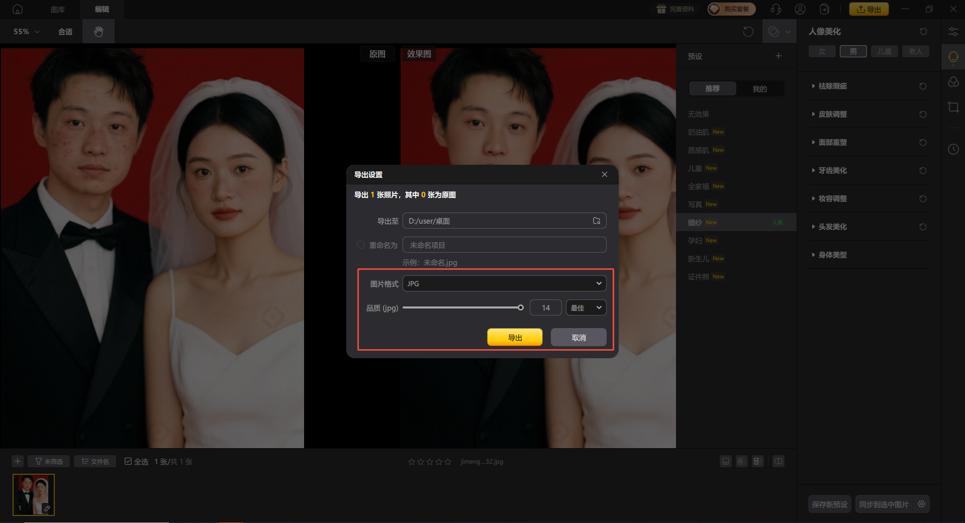
Task: Open customer service headset icon
Action: pos(776,9)
